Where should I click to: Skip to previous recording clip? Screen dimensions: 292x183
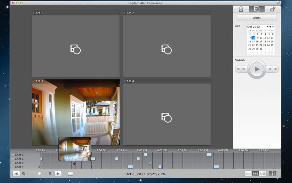point(238,69)
